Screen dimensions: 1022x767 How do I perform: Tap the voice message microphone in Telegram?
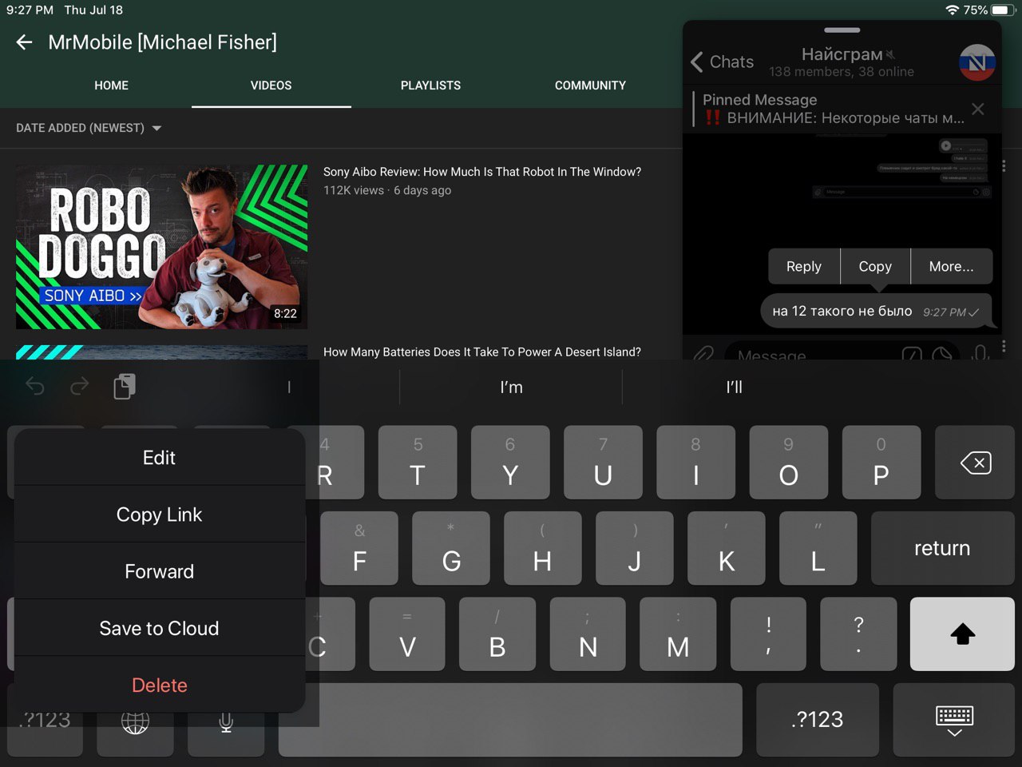point(980,352)
